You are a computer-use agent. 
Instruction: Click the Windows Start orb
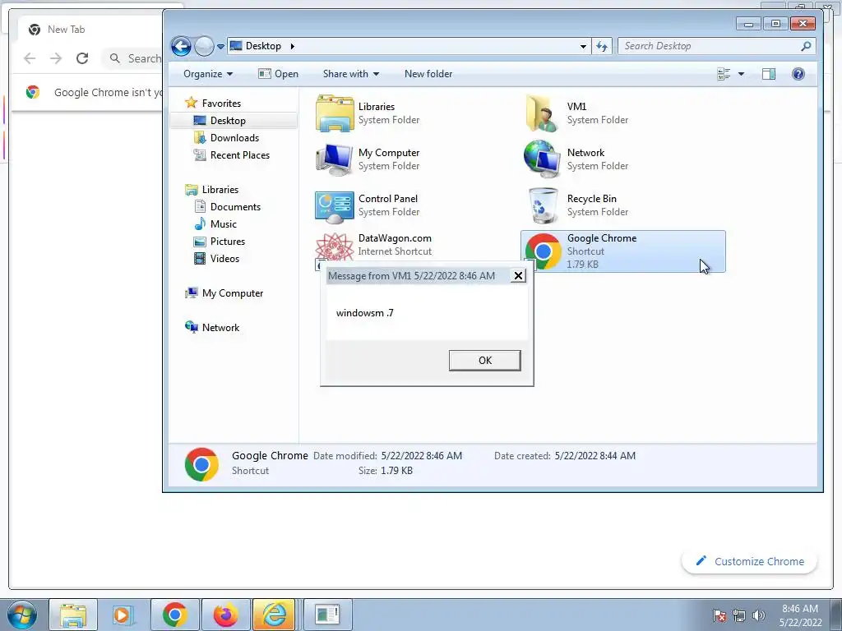22,615
